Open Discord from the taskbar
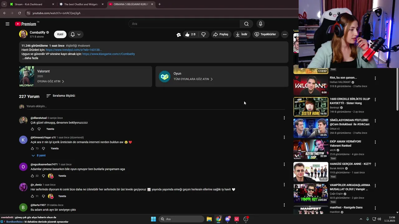 point(228,219)
